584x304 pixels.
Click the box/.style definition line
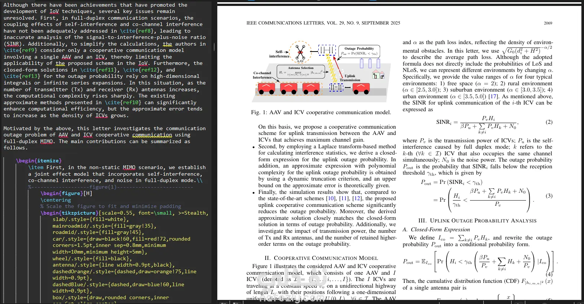[111, 297]
